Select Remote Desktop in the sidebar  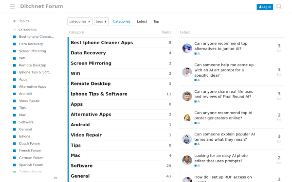point(33,65)
